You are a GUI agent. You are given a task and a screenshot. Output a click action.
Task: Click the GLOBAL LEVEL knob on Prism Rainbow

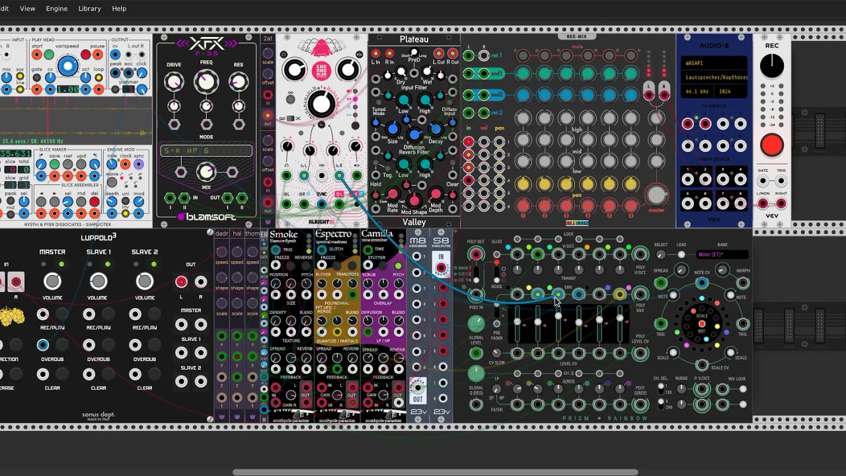(476, 324)
